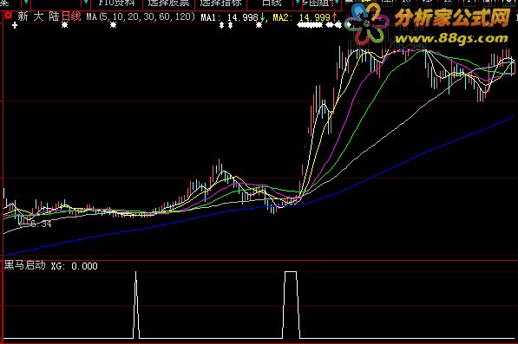Image resolution: width=518 pixels, height=344 pixels.
Task: Open the 选择股票 menu button
Action: (x=168, y=3)
